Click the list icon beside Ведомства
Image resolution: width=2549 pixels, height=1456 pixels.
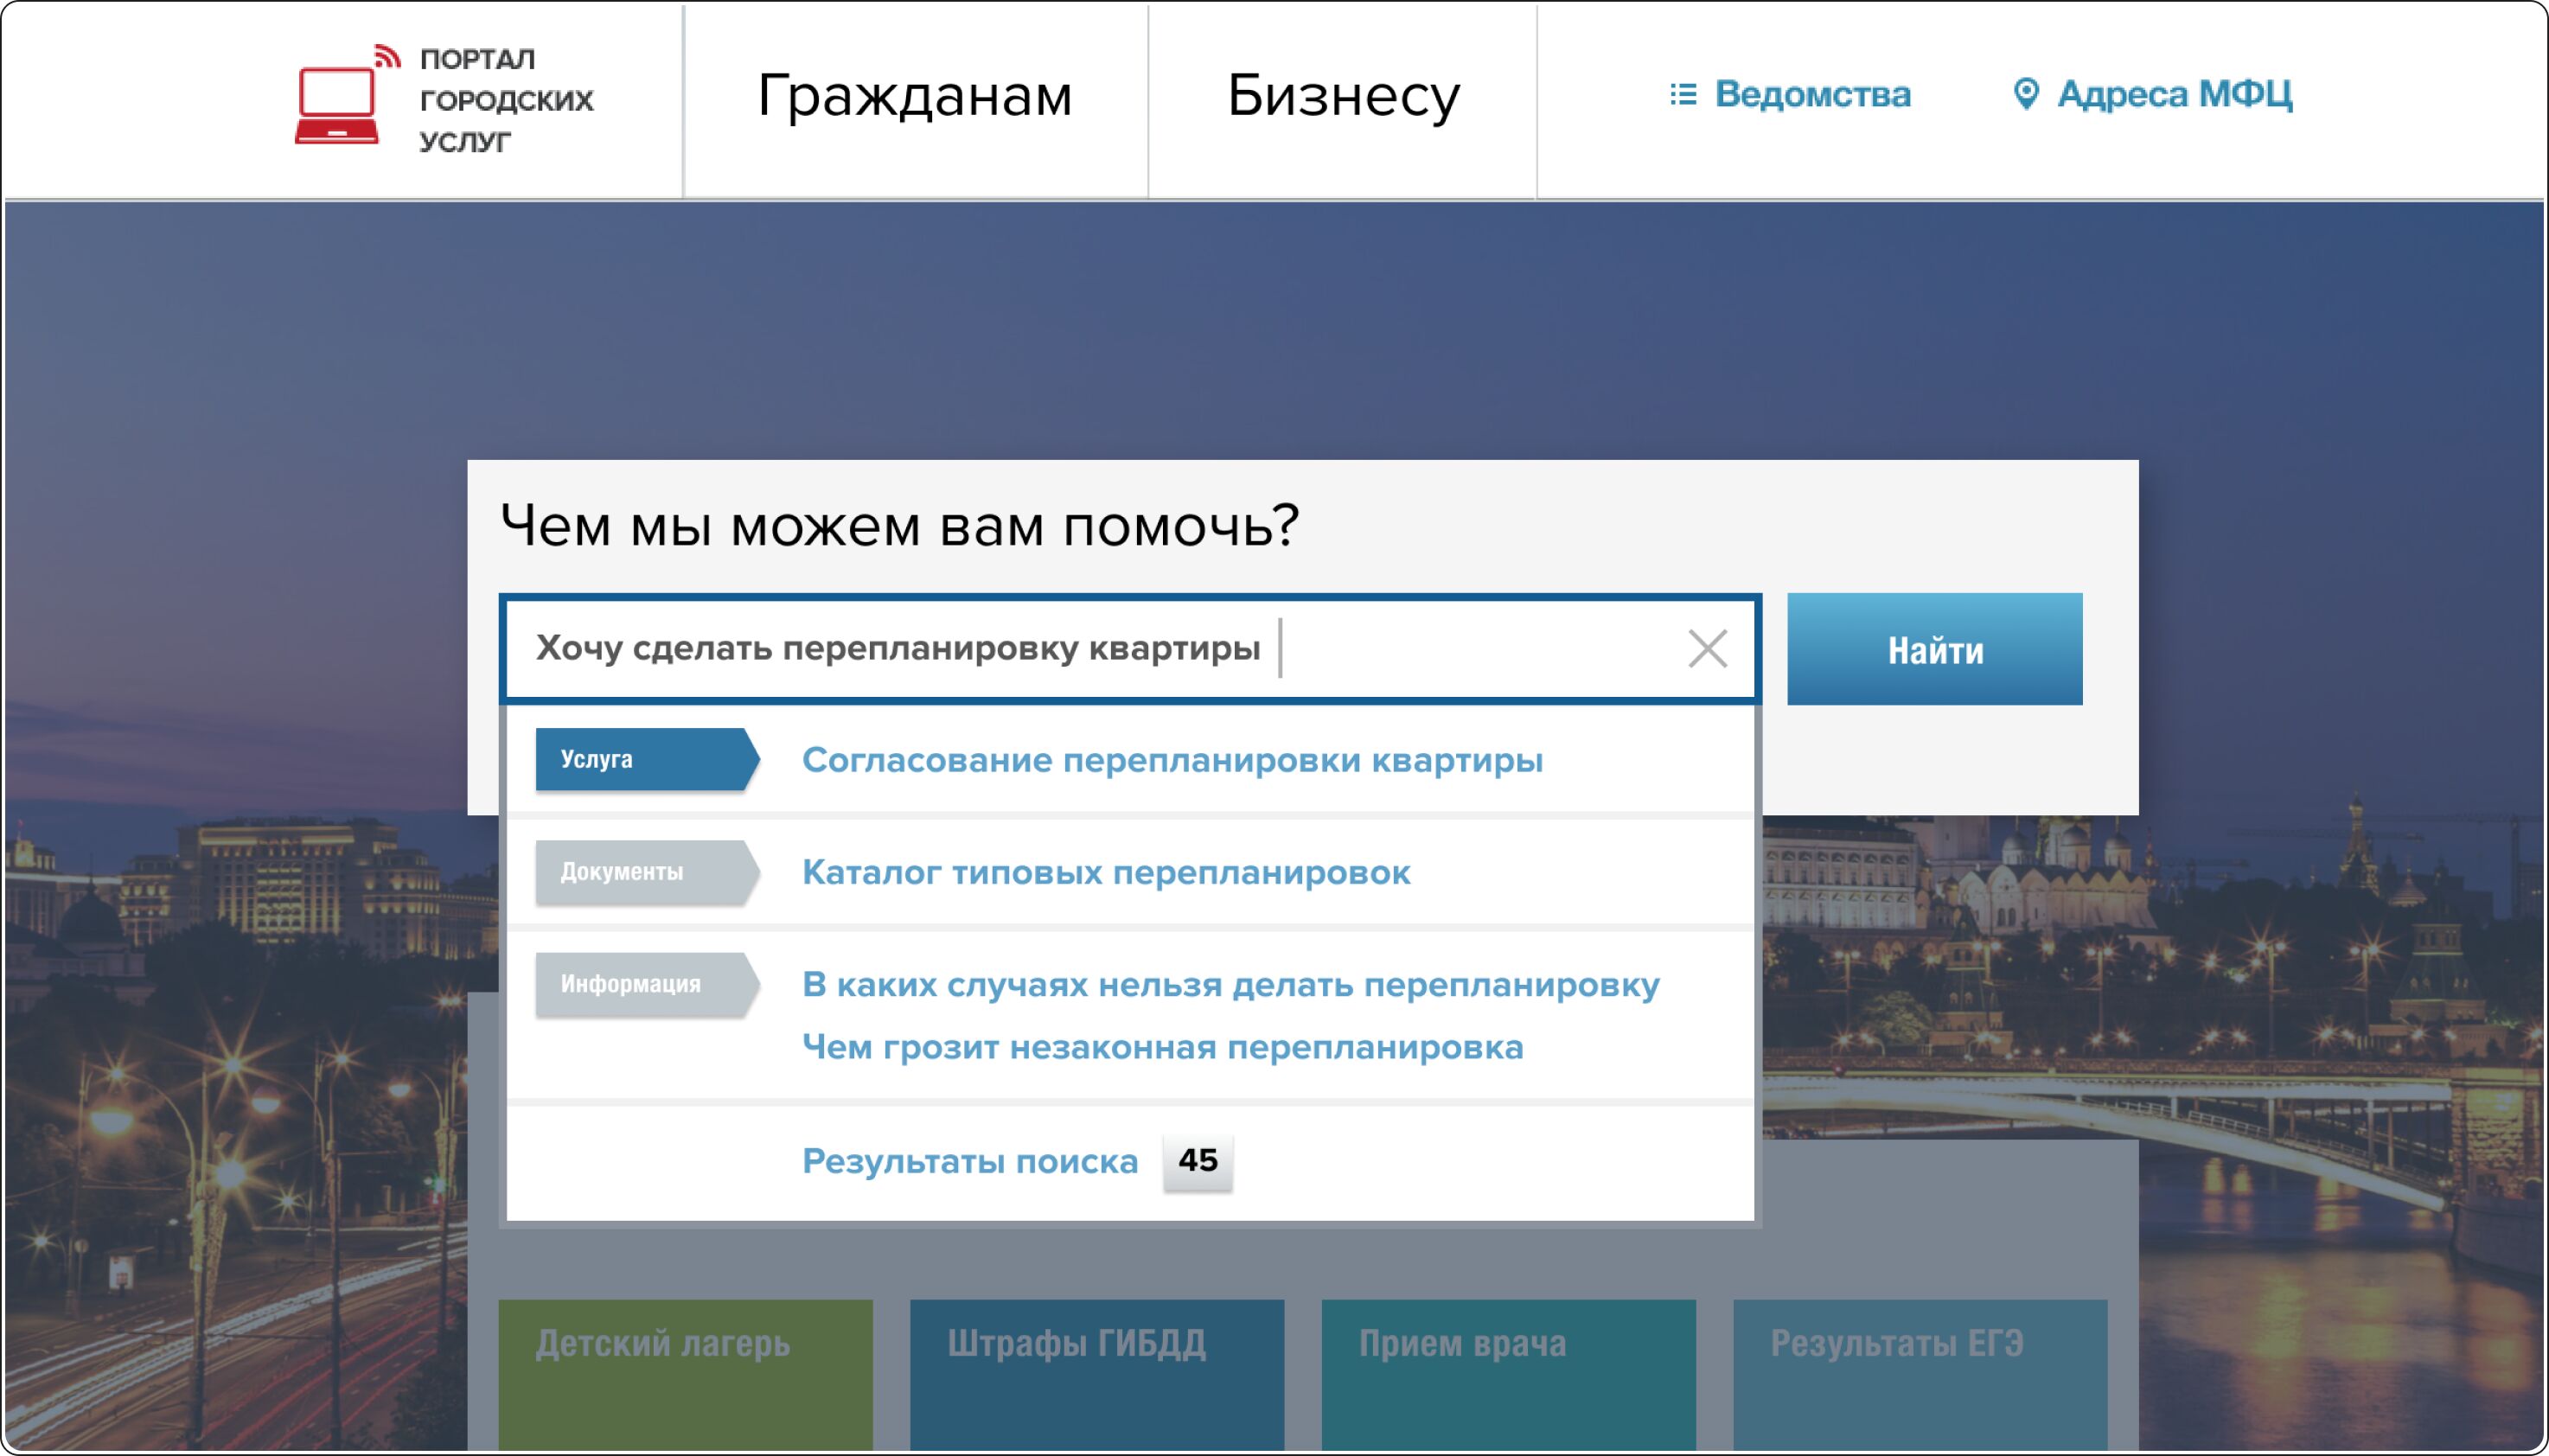[x=1683, y=95]
